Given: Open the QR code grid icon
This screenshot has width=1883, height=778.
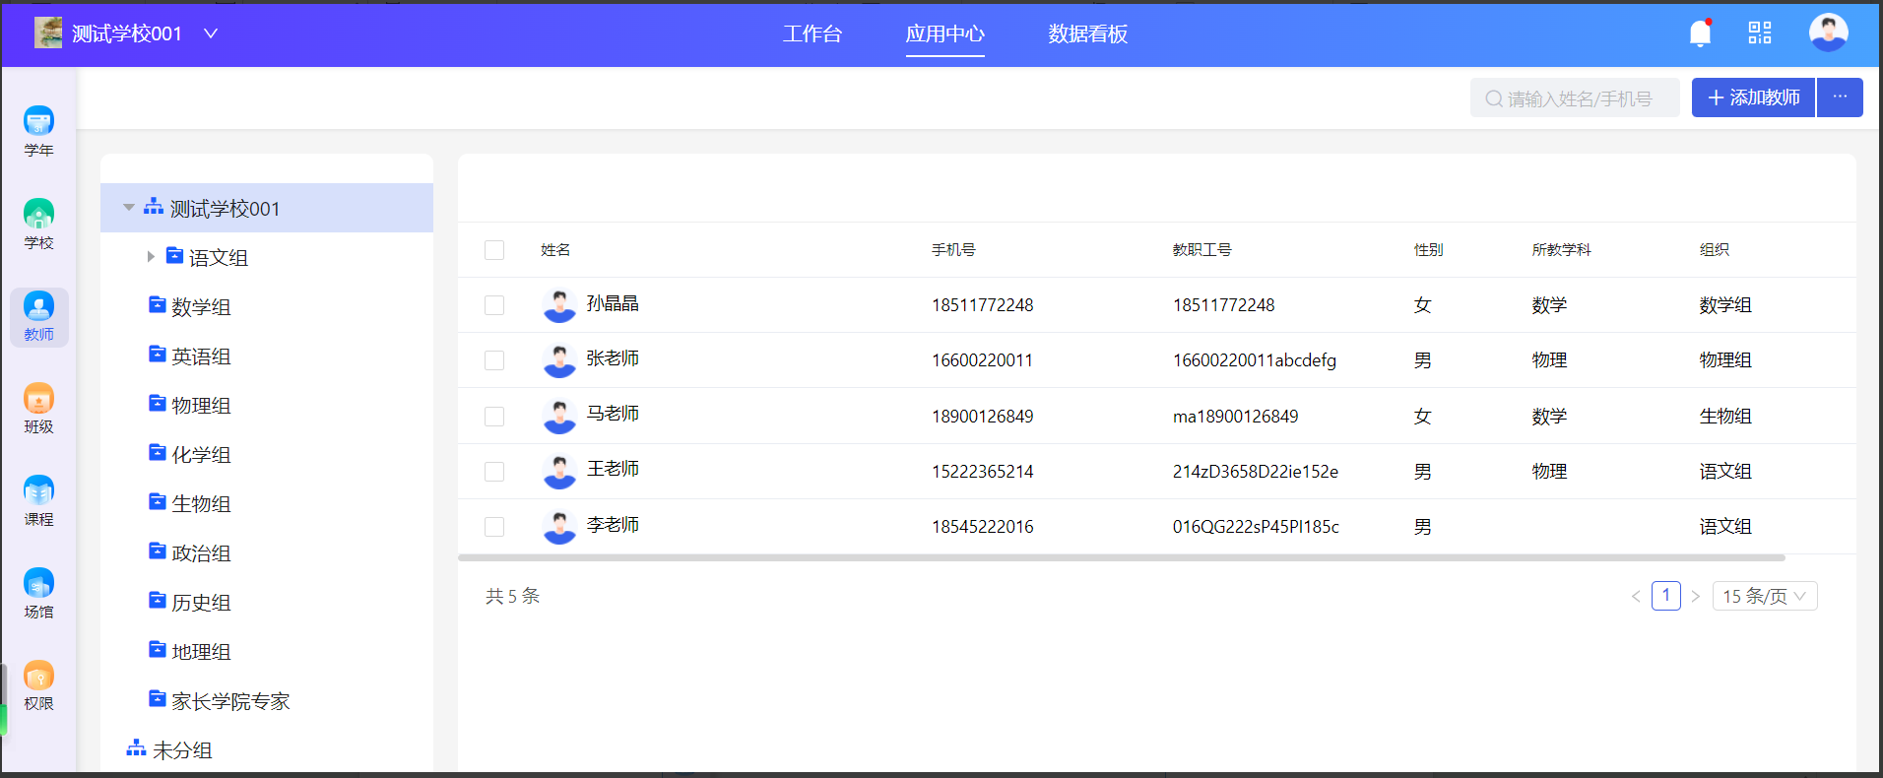Looking at the screenshot, I should pyautogui.click(x=1759, y=33).
